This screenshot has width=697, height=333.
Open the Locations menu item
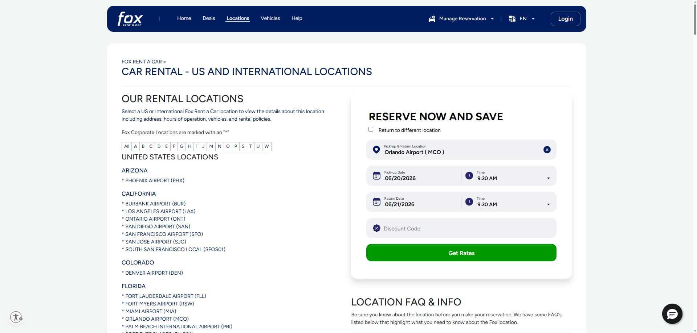[238, 18]
